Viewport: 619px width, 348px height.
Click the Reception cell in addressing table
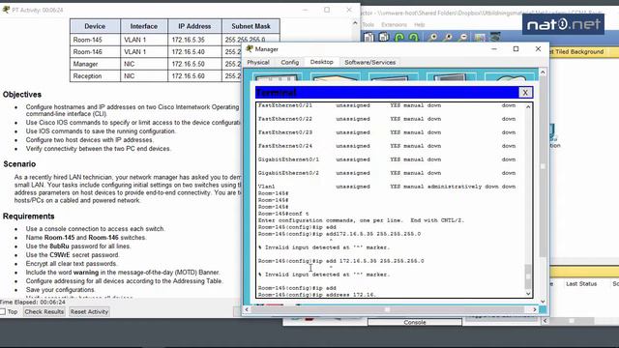pyautogui.click(x=95, y=75)
